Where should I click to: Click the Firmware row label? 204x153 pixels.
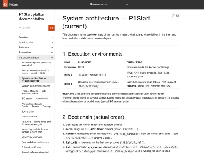pos(70,67)
